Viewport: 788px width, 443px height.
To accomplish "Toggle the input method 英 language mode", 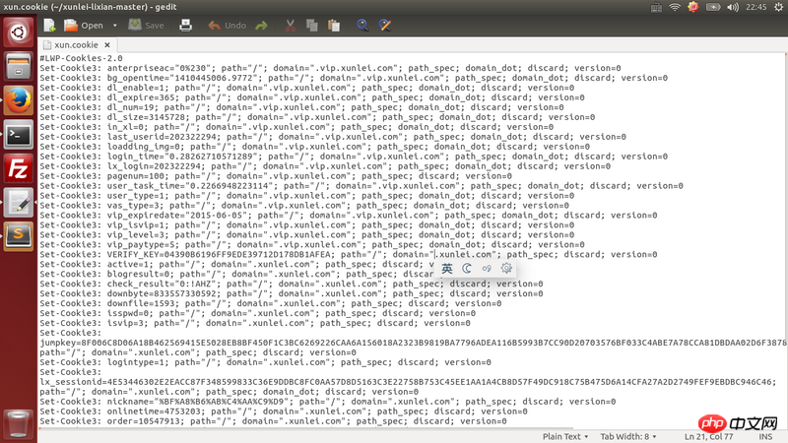I will pyautogui.click(x=447, y=268).
